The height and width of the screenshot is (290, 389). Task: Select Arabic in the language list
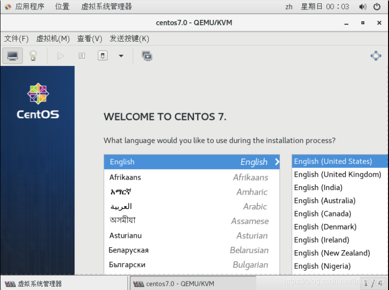tap(192, 207)
